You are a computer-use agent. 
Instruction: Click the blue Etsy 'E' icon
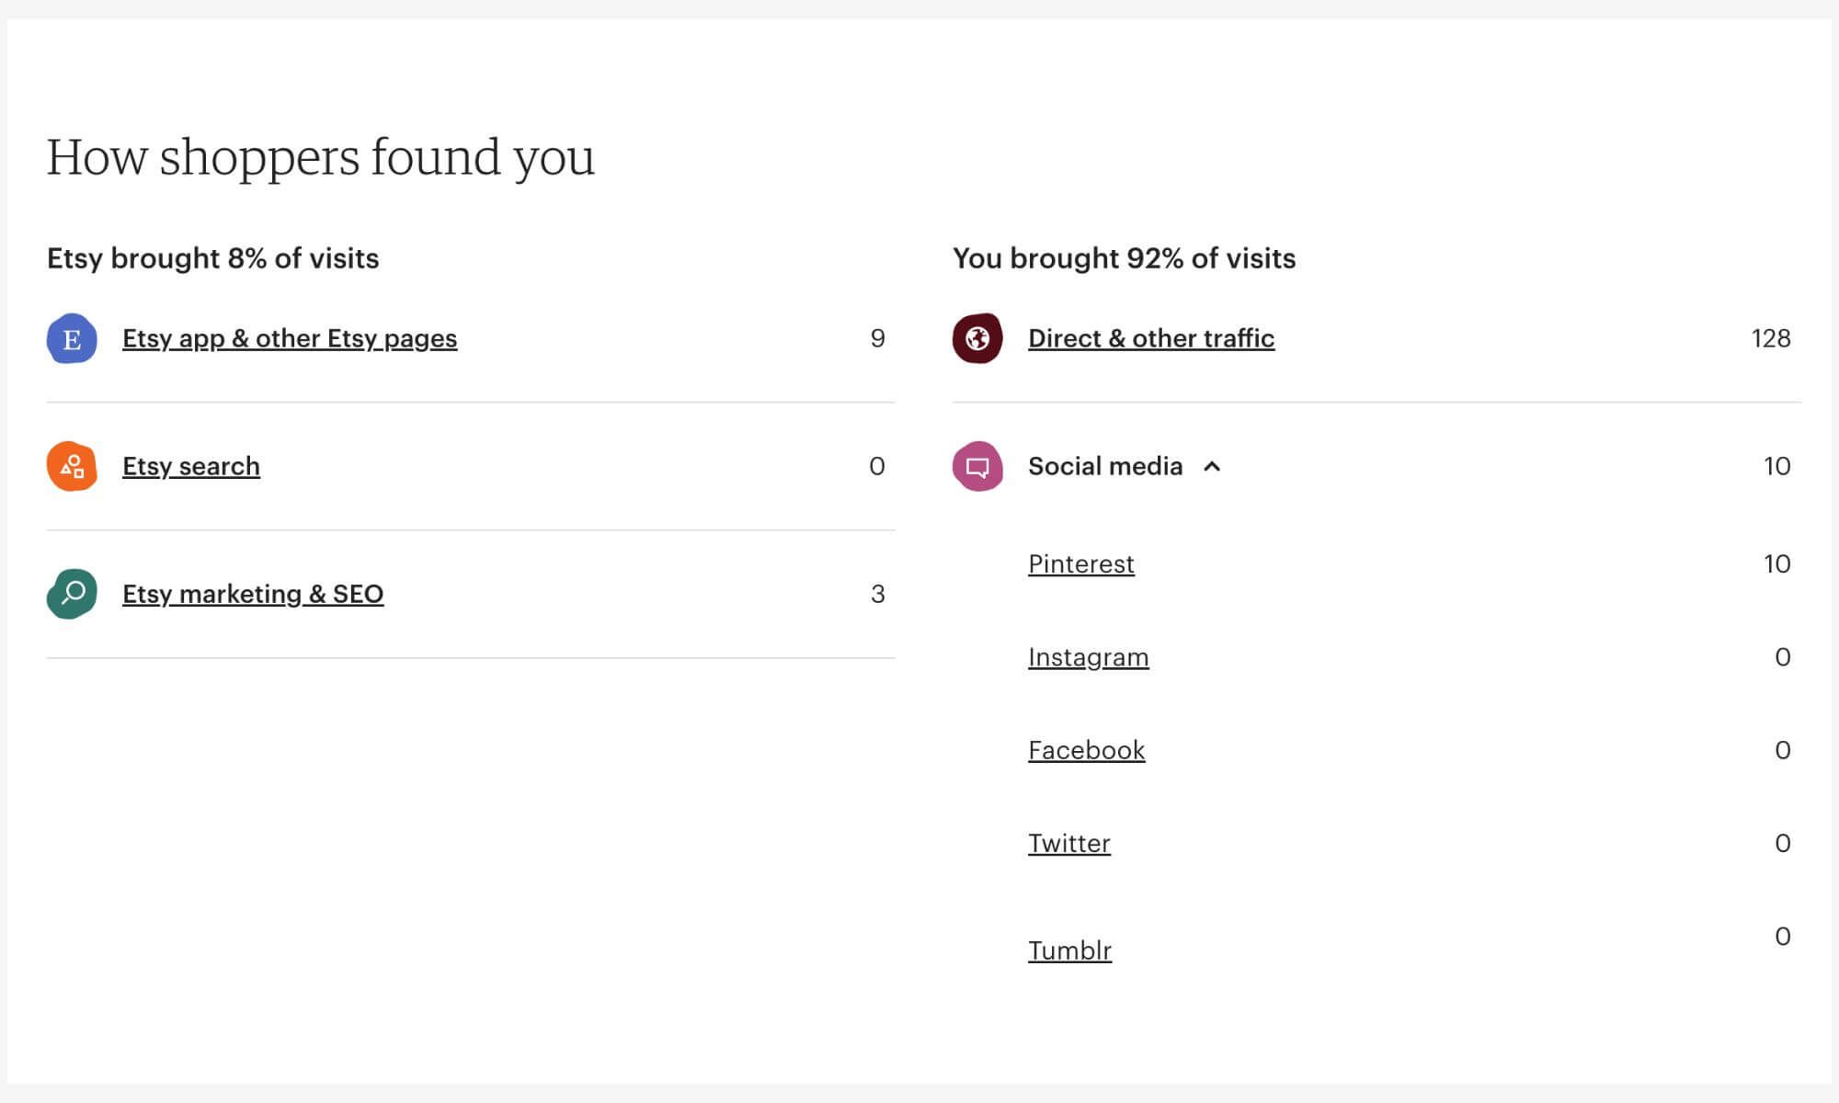pyautogui.click(x=71, y=338)
